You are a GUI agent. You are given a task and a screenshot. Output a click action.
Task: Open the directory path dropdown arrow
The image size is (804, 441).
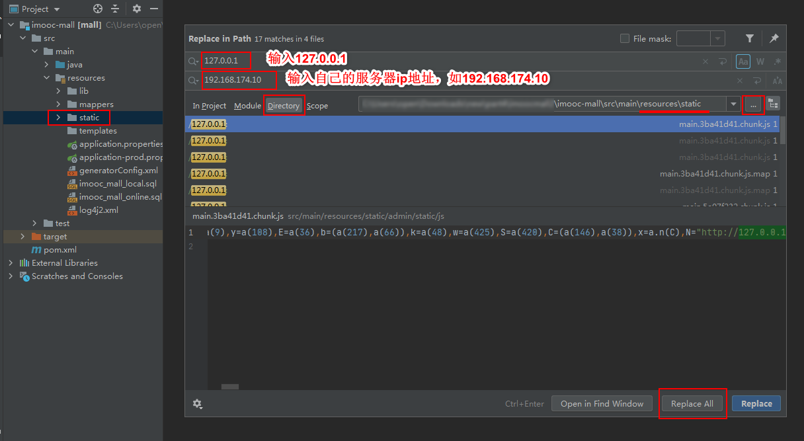coord(733,104)
